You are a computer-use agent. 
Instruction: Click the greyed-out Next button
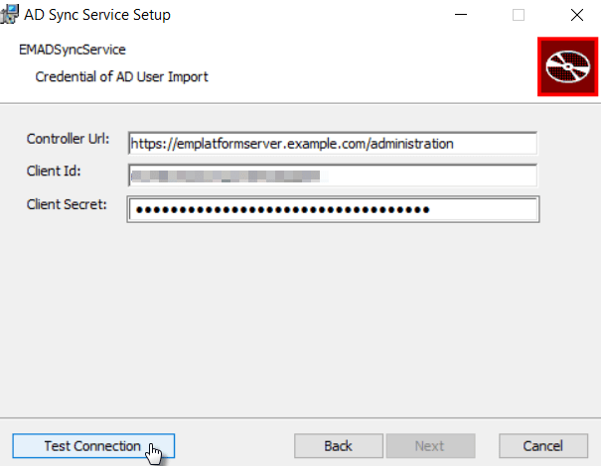430,446
